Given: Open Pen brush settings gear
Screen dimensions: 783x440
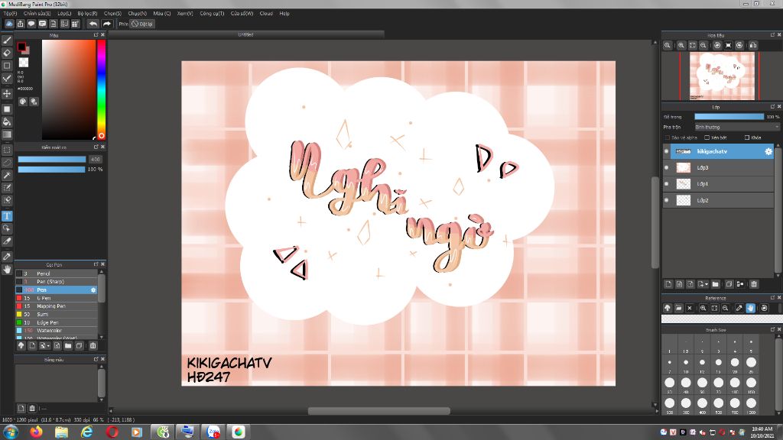Looking at the screenshot, I should click(x=93, y=290).
